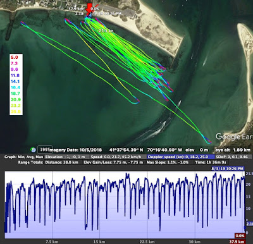Click the 8/3/19 10:26 PM cursor time label
The height and width of the screenshot is (244, 253).
tap(228, 169)
